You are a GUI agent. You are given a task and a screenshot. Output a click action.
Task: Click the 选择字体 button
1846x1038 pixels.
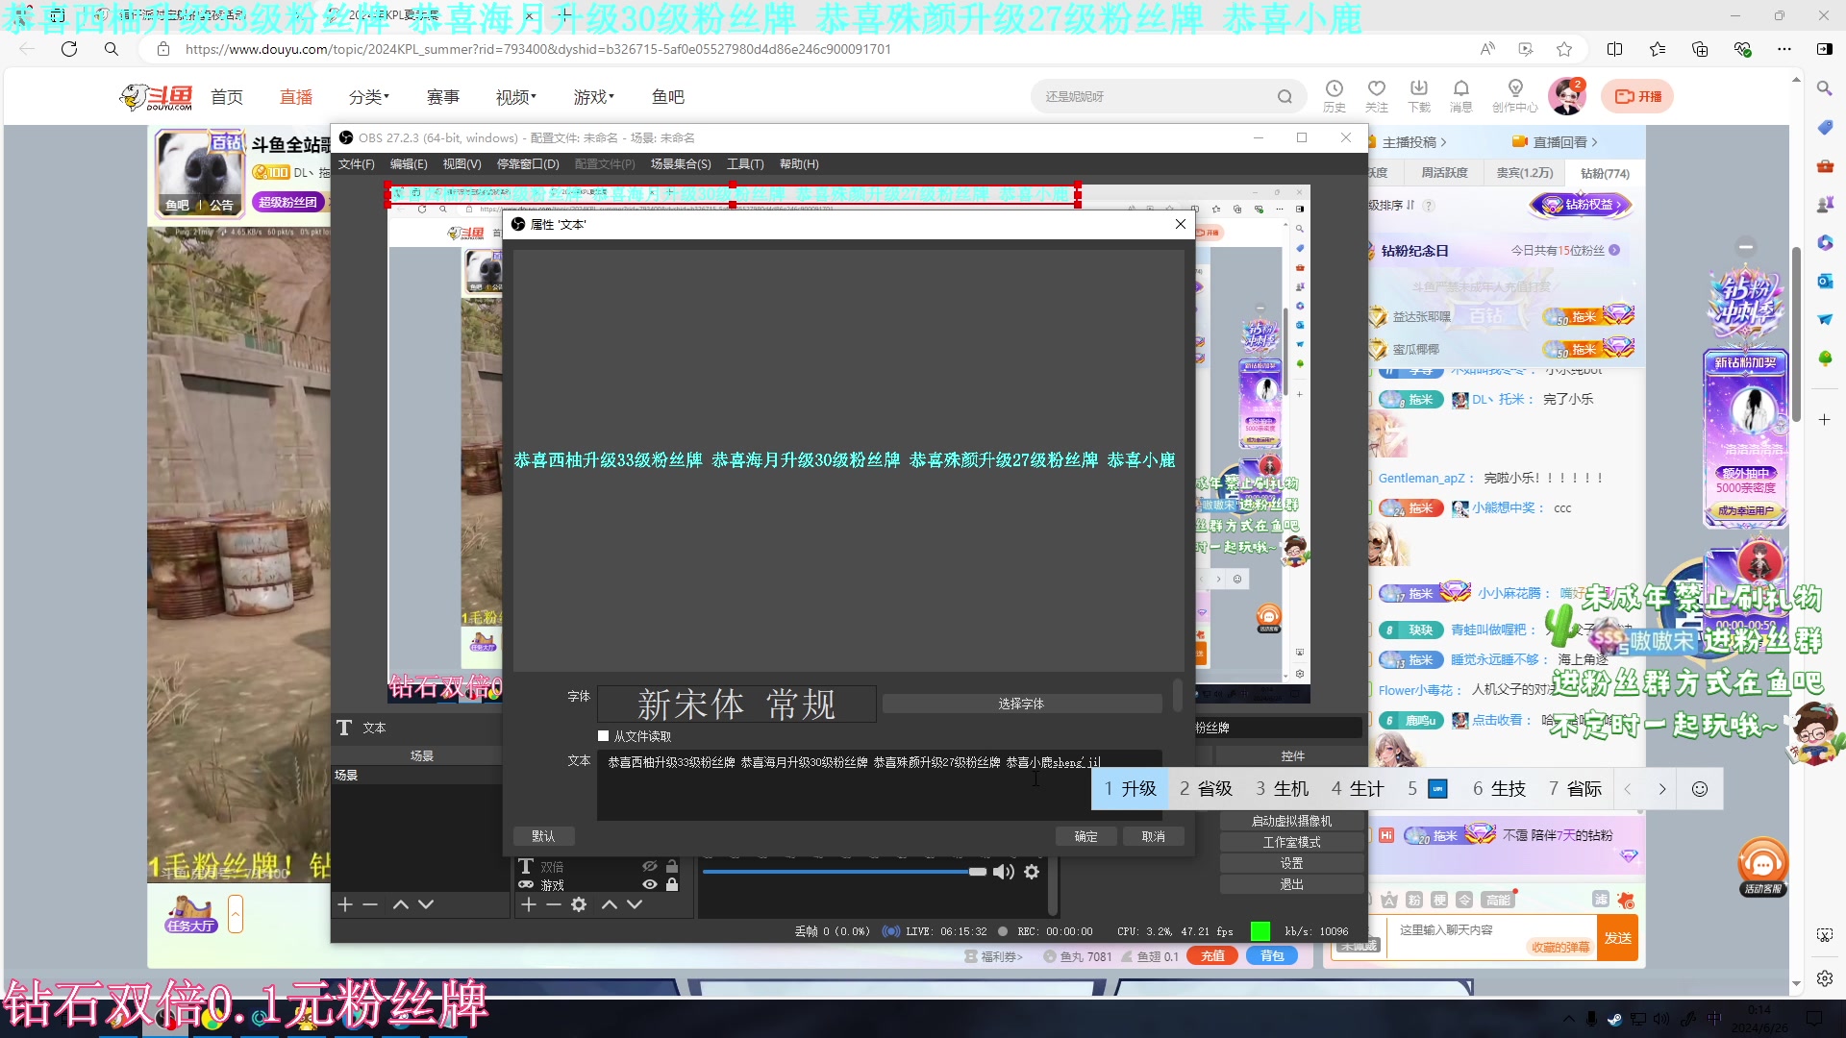coord(1021,704)
